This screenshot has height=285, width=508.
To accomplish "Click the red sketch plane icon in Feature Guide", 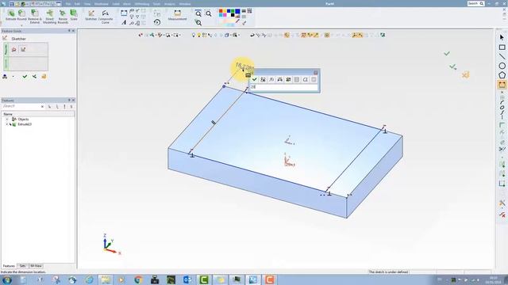I will pyautogui.click(x=14, y=49).
